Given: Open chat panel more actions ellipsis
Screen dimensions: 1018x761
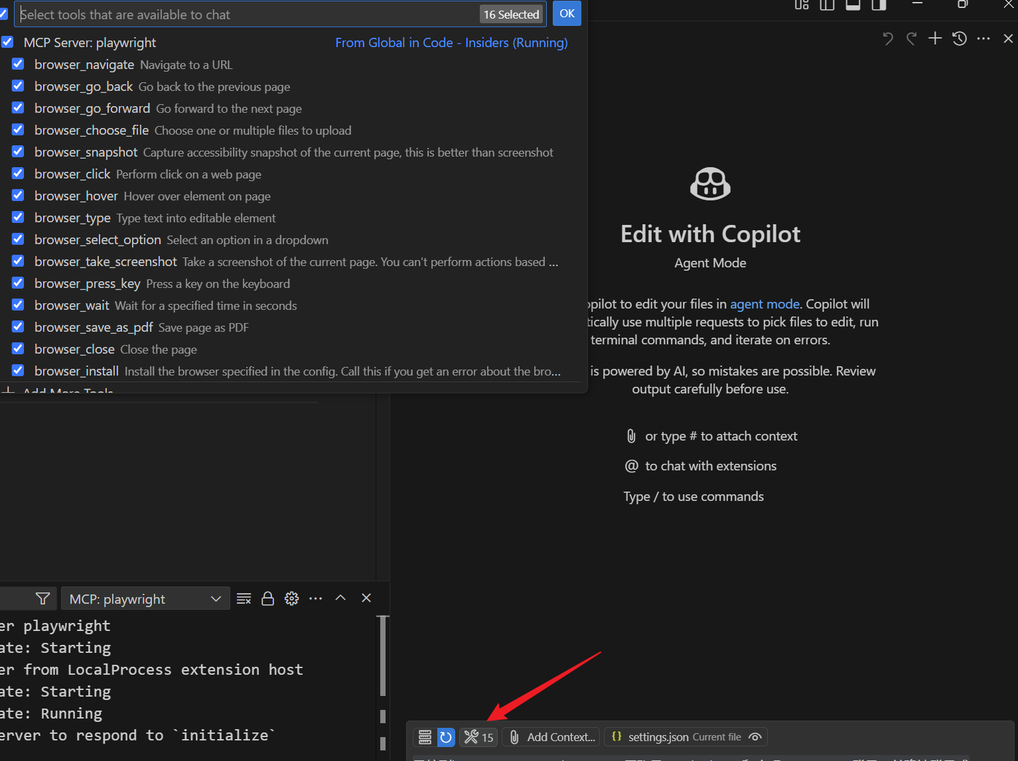Looking at the screenshot, I should pos(983,38).
